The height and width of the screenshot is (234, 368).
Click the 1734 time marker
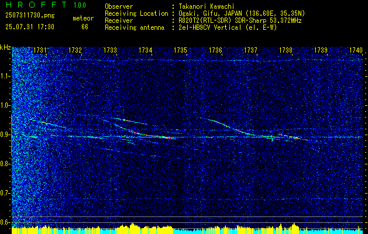point(146,50)
